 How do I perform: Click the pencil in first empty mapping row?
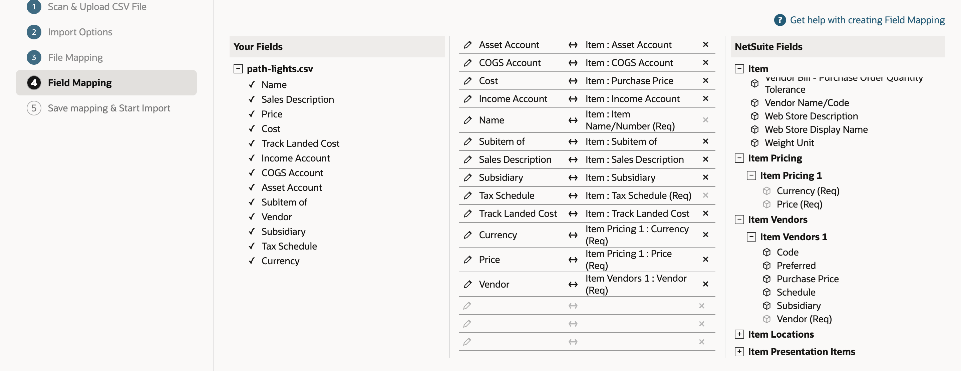click(x=467, y=306)
